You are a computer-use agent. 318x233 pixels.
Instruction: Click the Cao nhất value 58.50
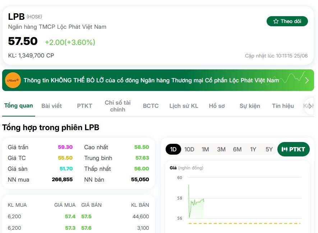(142, 147)
